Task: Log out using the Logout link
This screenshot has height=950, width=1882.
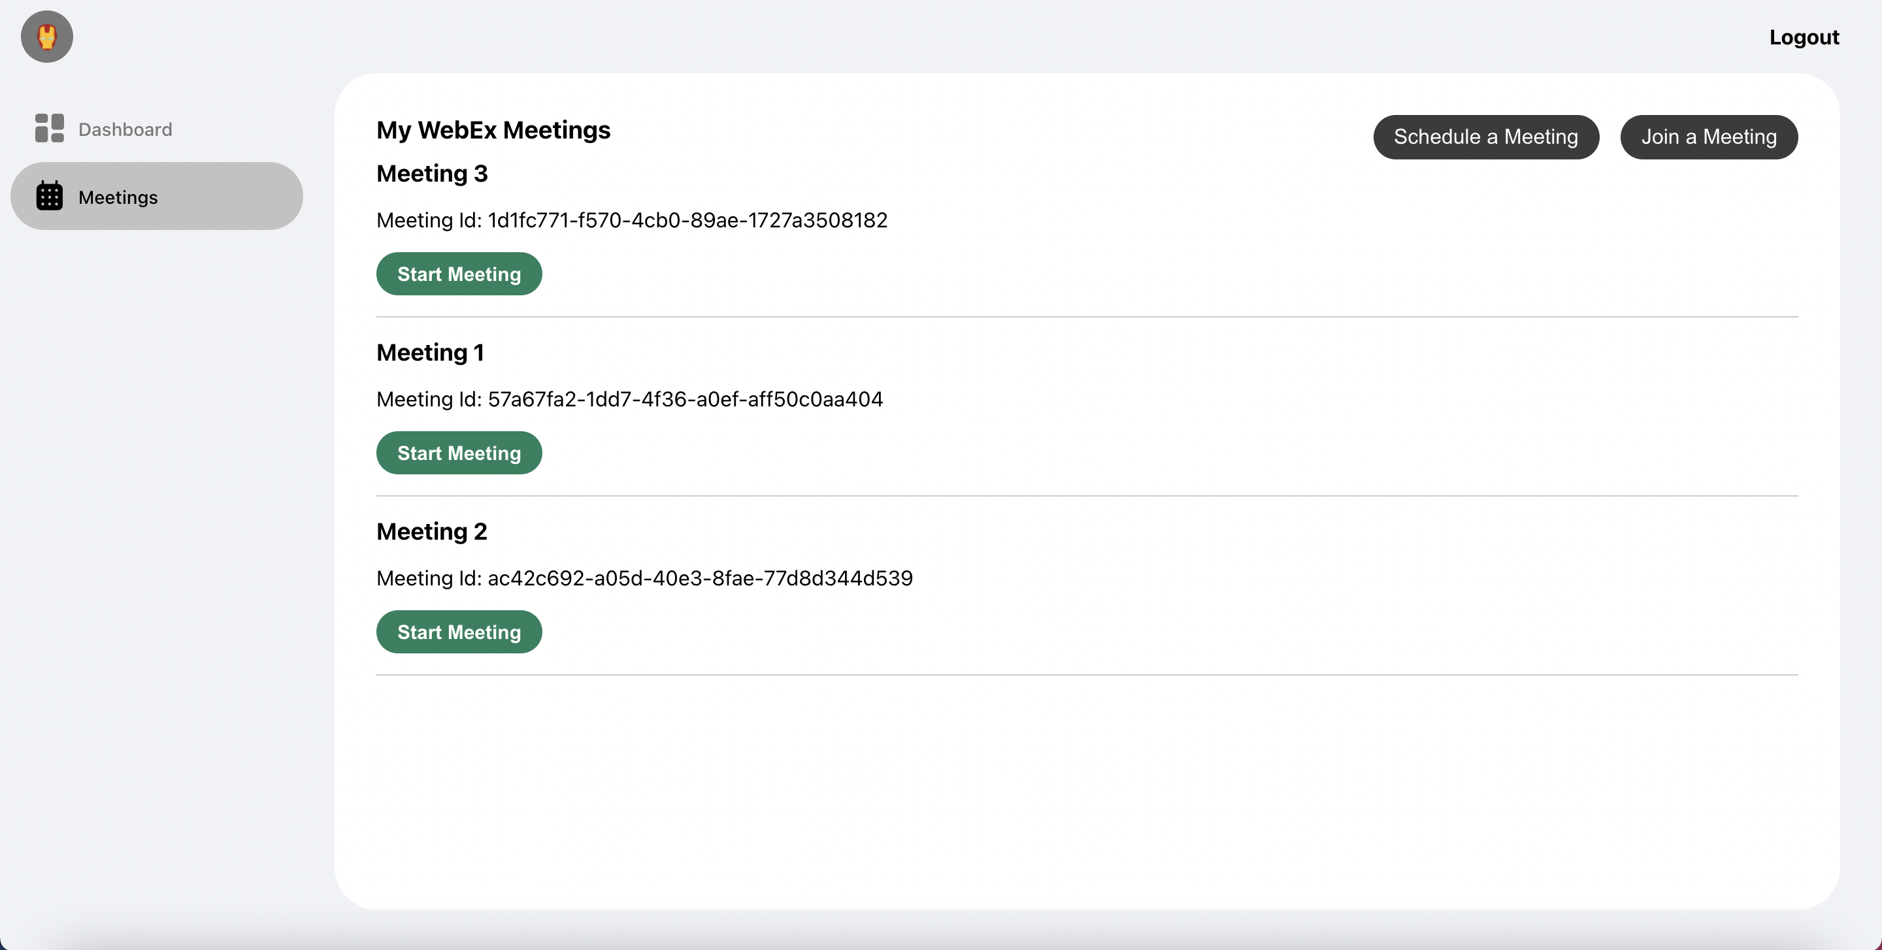Action: coord(1803,37)
